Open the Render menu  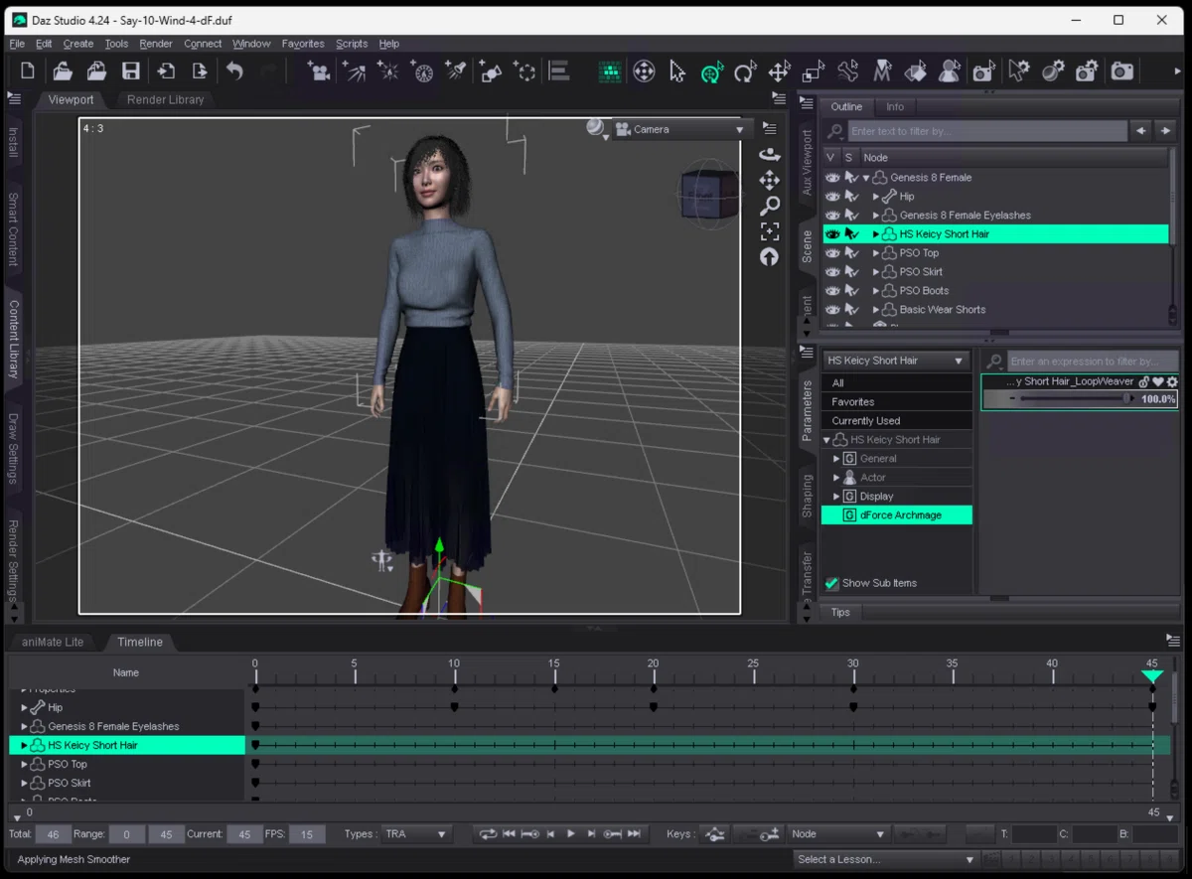156,44
